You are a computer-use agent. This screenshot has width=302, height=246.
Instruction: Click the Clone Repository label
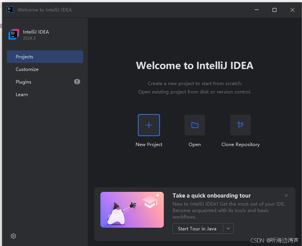241,145
